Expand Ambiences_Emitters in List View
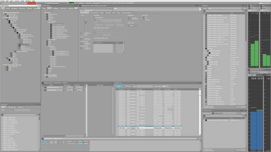Viewport: 271px width, 152px height. pos(206,55)
